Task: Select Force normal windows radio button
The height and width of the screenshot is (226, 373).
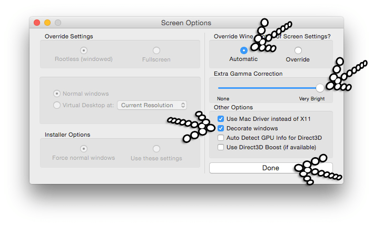Action: (83, 149)
